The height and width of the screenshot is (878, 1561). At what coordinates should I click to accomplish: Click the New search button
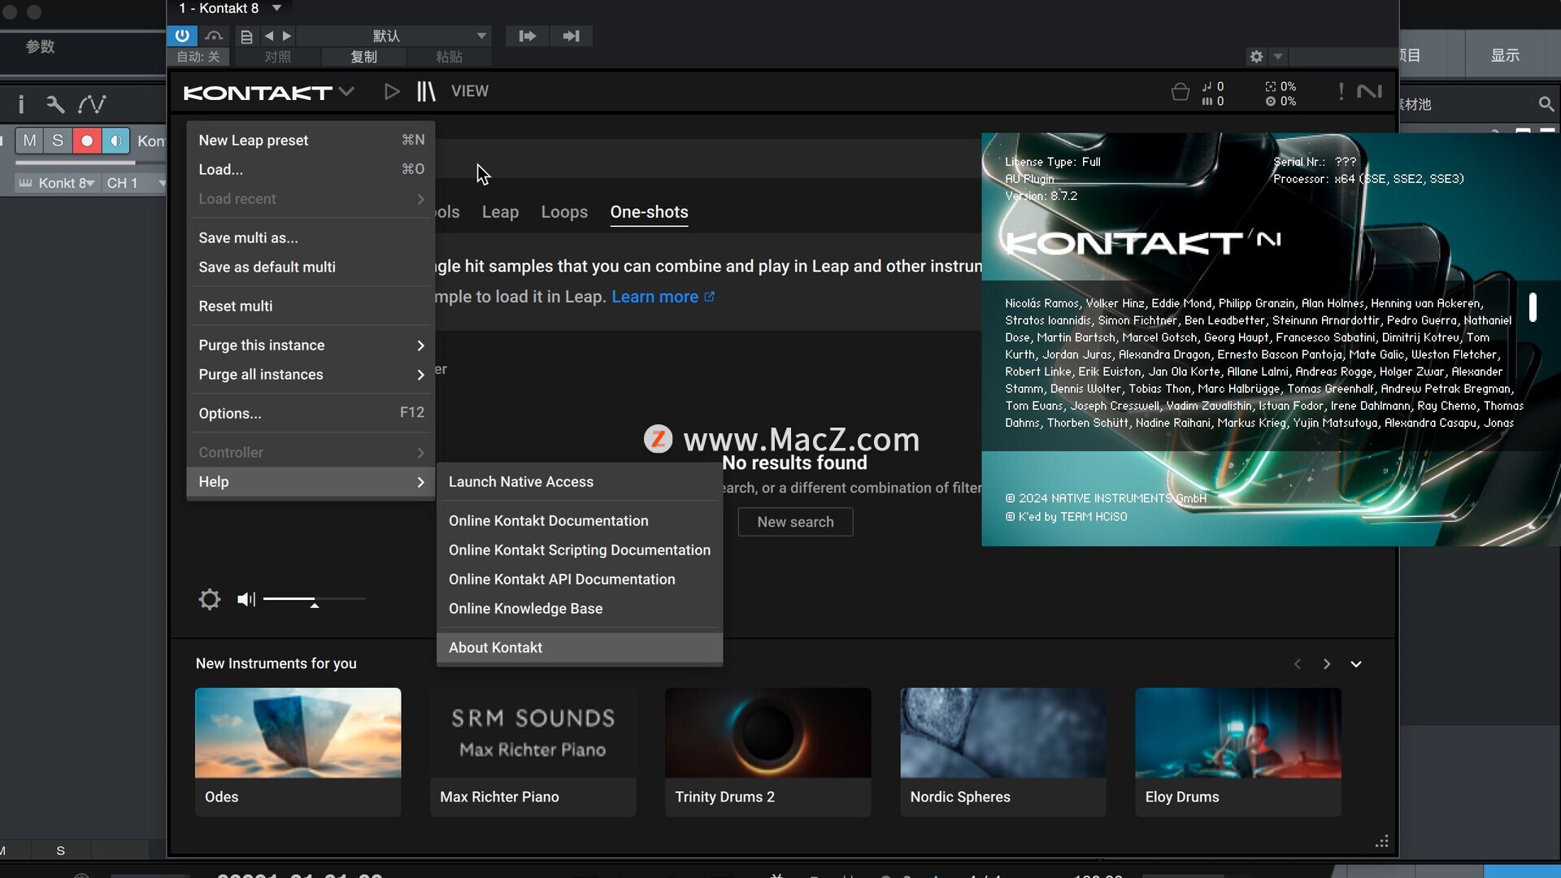(x=795, y=522)
